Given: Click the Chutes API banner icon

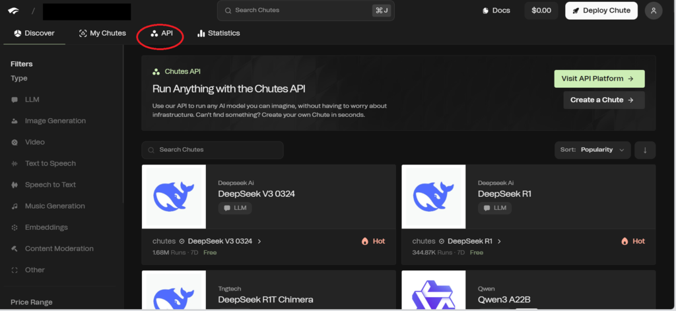Looking at the screenshot, I should click(156, 72).
